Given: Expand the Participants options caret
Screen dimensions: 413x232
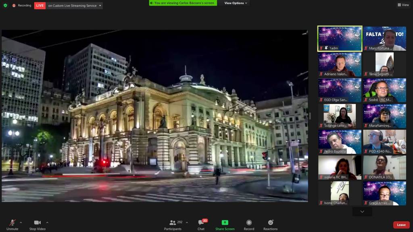Looking at the screenshot, I should tap(187, 222).
